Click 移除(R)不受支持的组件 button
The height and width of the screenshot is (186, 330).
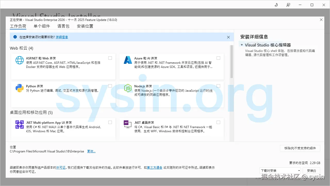300,148
